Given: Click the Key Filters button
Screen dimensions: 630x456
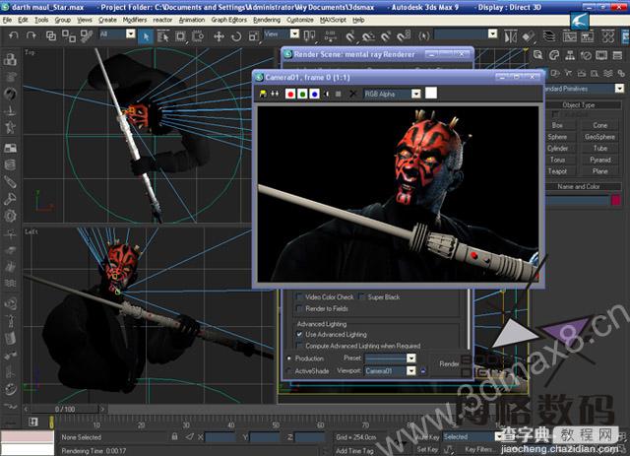Looking at the screenshot, I should click(478, 449).
